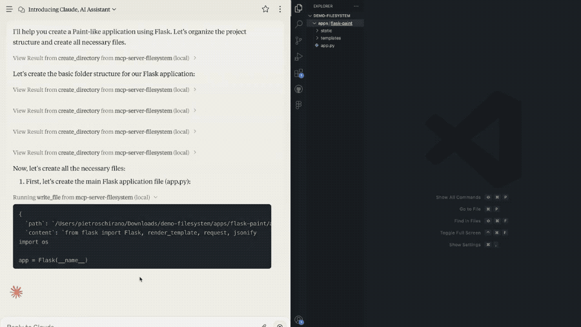Expand the fifth create_directory result

coord(105,153)
